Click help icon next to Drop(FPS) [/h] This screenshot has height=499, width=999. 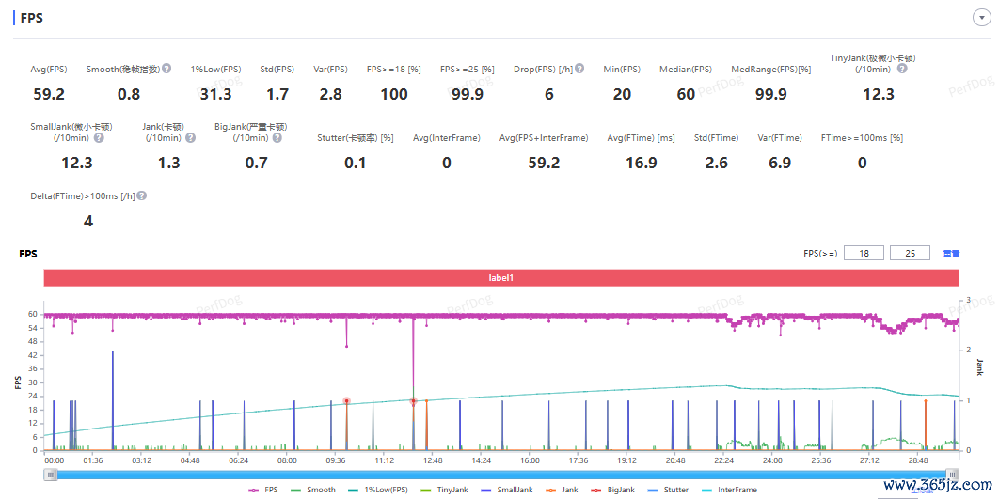579,69
